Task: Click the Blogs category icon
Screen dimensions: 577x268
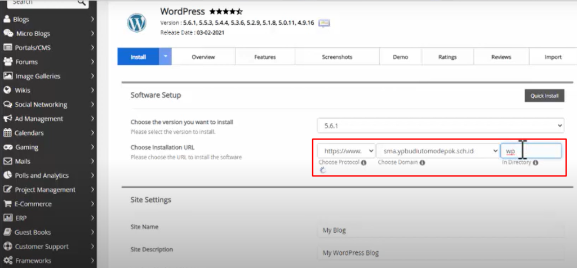Action: [7, 20]
